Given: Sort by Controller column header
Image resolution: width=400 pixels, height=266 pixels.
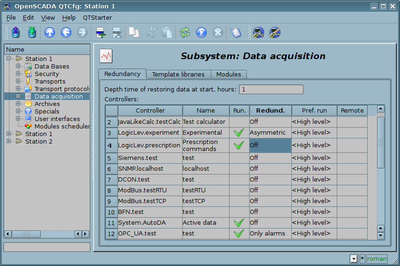Looking at the screenshot, I should pos(150,110).
